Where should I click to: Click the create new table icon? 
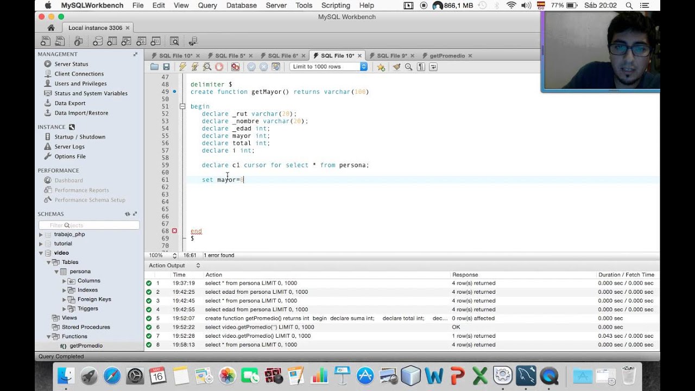[x=112, y=41]
